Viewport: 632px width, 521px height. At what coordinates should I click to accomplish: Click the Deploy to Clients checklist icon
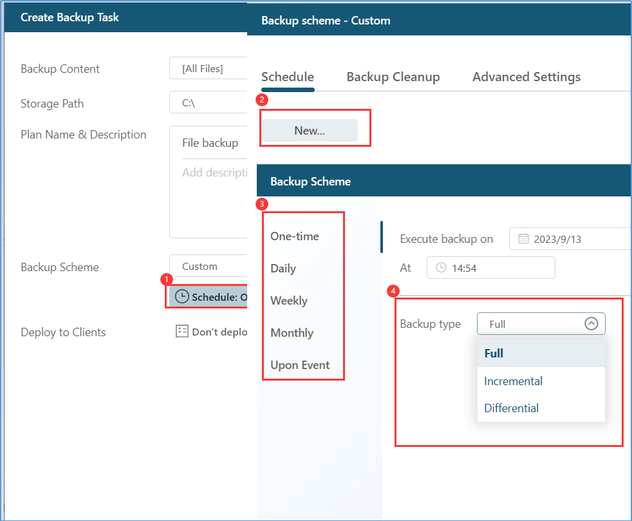coord(182,332)
